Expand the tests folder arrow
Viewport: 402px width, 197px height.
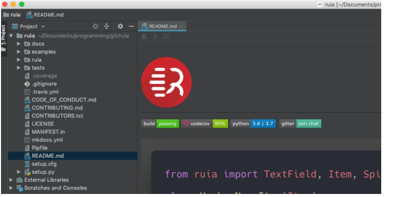pos(18,68)
